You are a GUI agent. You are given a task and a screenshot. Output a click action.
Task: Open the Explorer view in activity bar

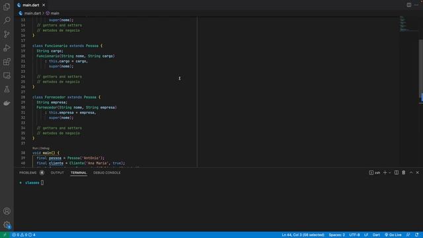[x=7, y=7]
